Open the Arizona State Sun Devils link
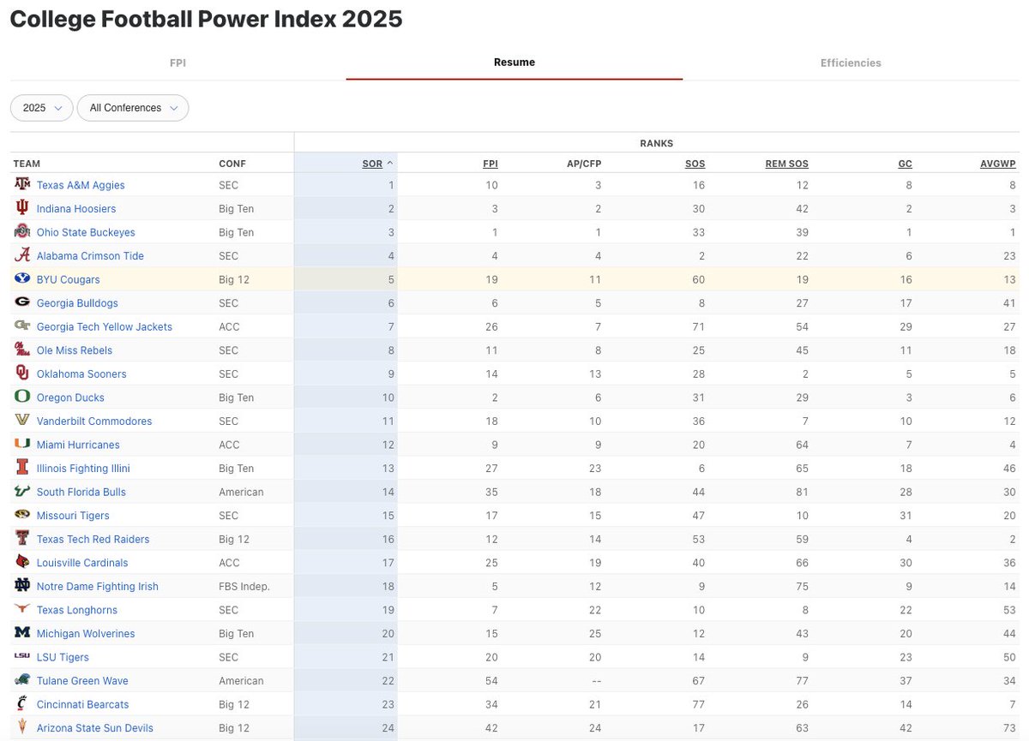 95,726
